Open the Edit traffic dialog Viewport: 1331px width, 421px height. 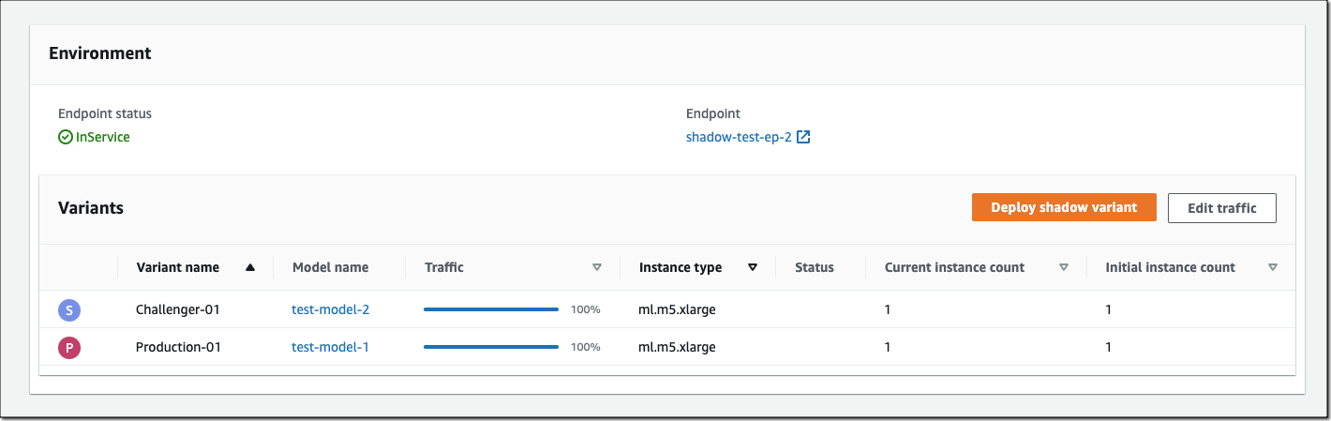(x=1221, y=208)
